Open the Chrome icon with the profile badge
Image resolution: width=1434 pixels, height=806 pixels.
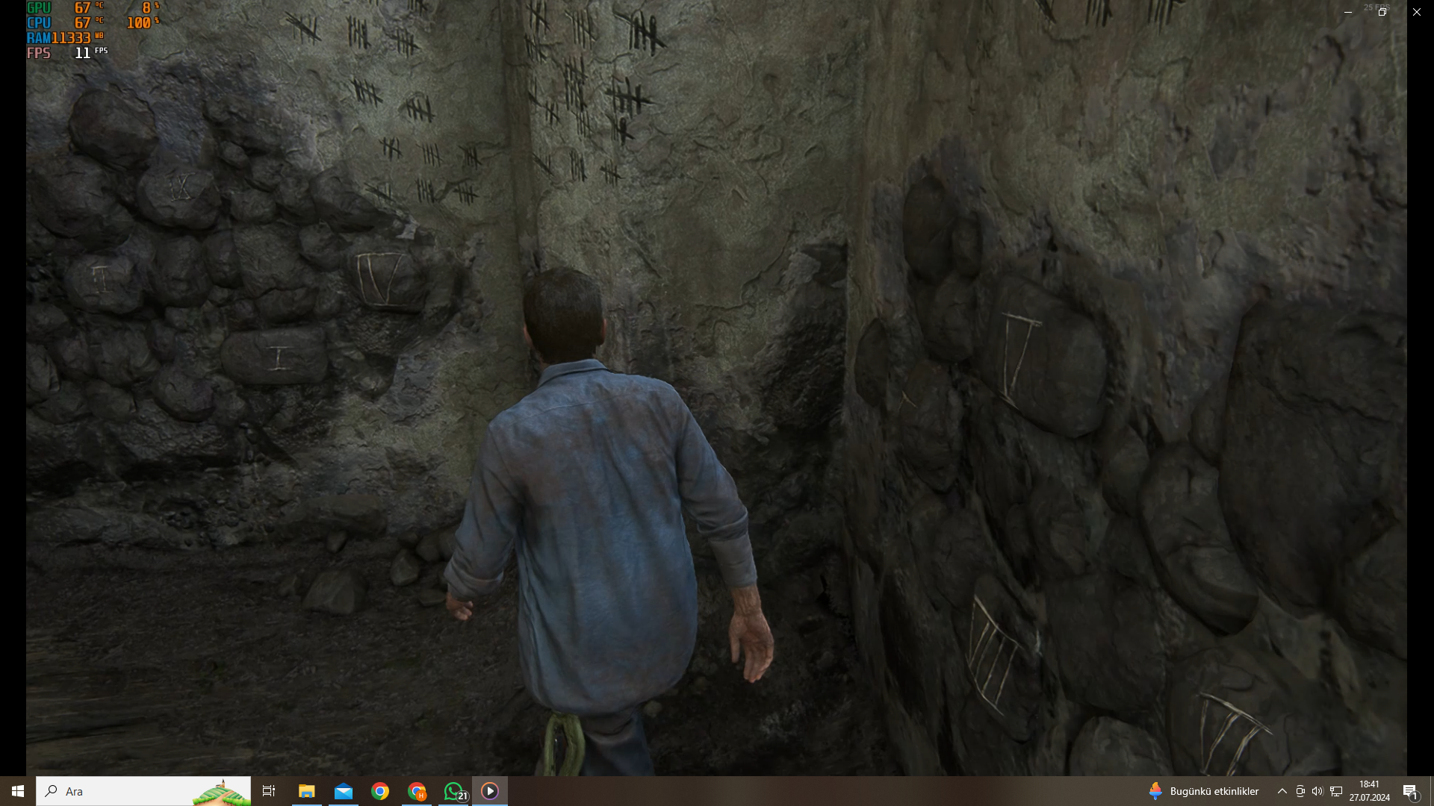click(x=417, y=791)
